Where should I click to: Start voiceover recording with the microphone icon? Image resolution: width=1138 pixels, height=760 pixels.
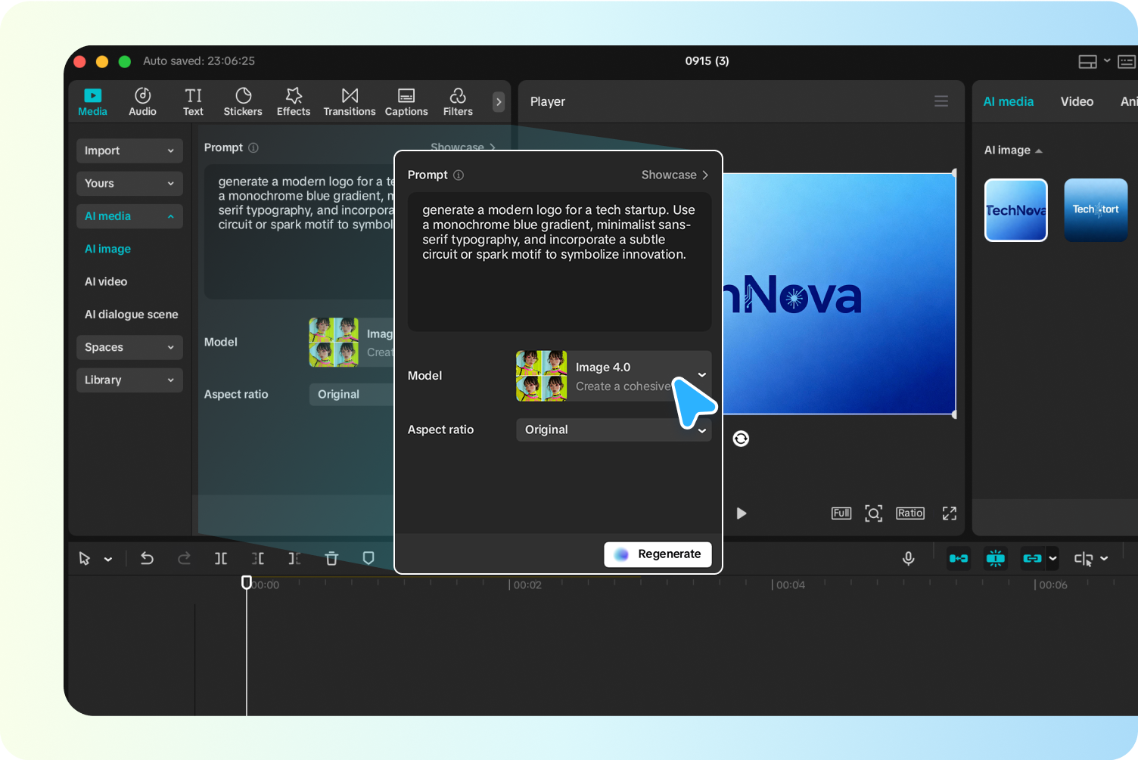[909, 558]
